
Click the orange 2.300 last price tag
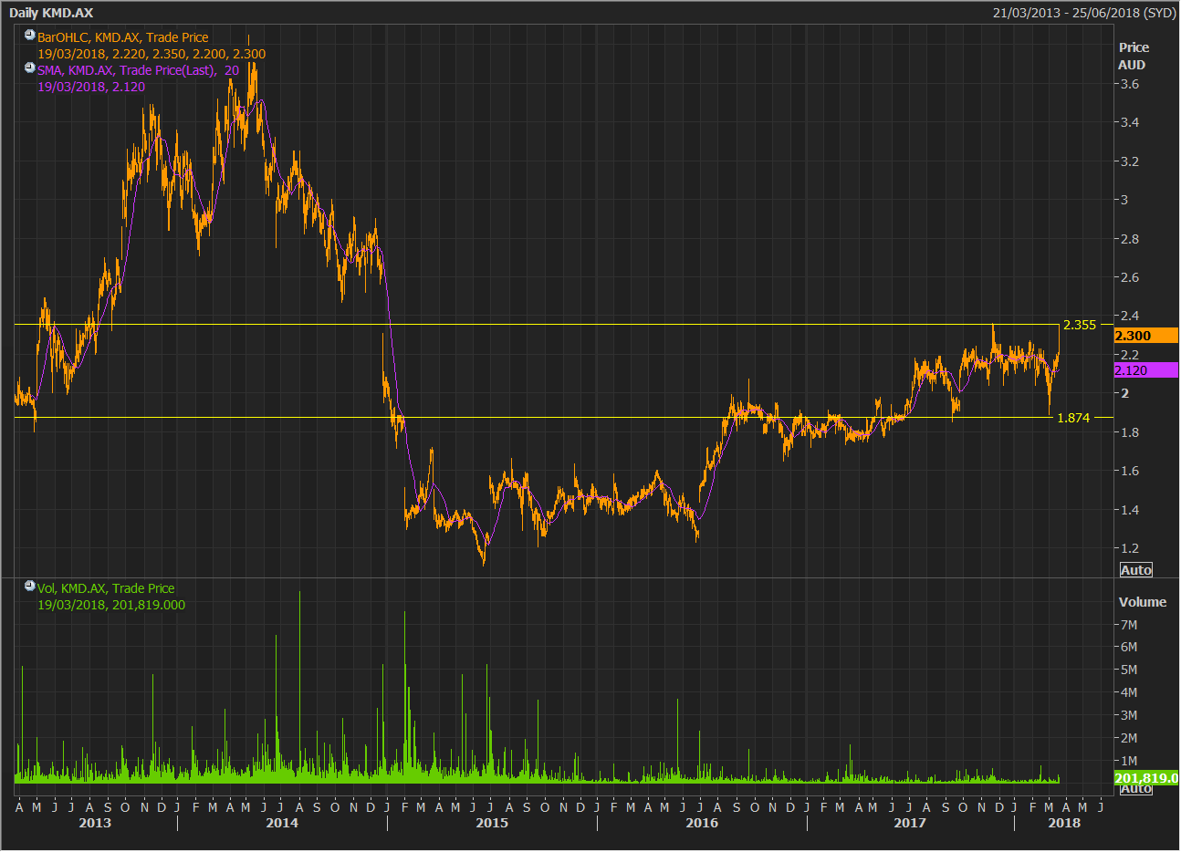[1146, 336]
